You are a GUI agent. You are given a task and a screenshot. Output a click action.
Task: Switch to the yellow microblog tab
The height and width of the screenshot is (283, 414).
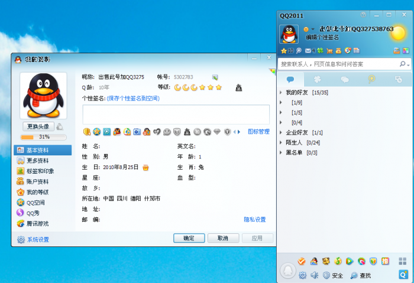coord(371,79)
